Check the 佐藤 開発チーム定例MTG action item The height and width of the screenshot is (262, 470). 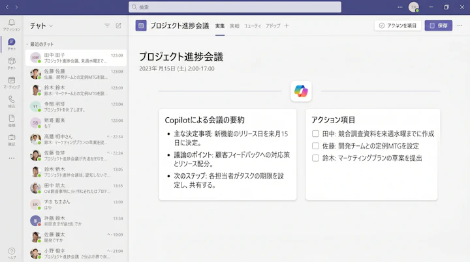(315, 146)
